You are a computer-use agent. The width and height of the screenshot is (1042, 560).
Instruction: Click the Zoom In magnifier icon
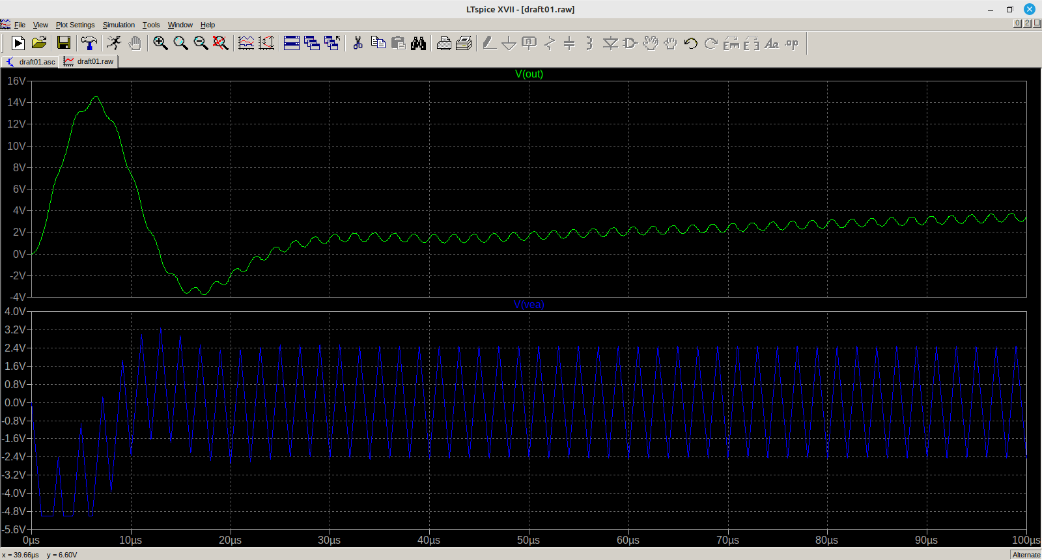point(160,43)
